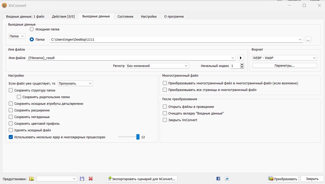Open the Имя файла pattern dropdown
The width and height of the screenshot is (325, 184).
tap(233, 58)
